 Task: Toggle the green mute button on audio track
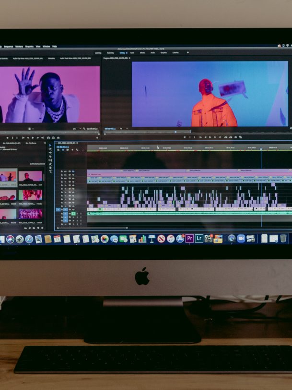73,213
